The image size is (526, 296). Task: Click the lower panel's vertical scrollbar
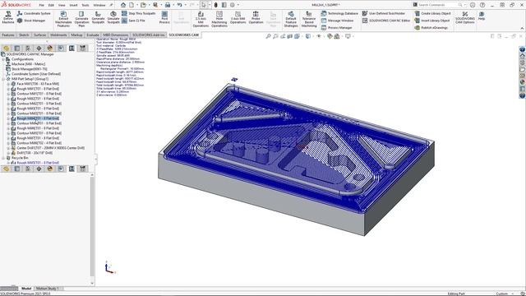click(x=92, y=229)
